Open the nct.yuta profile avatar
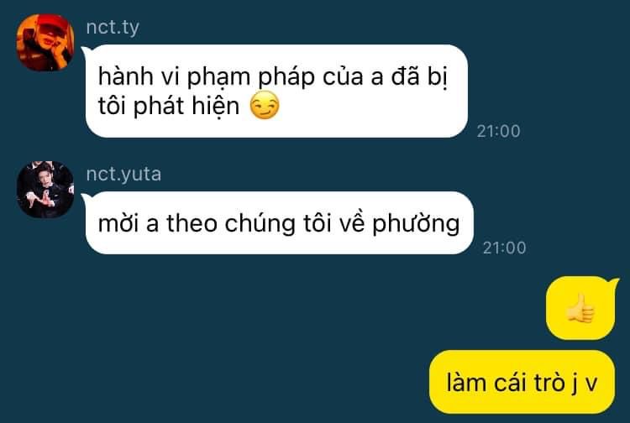The image size is (630, 423). [45, 190]
